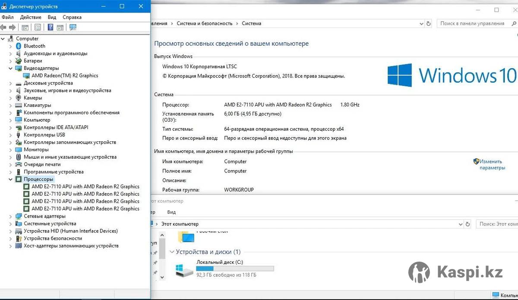Open the Вид menu in Device Manager
Image resolution: width=518 pixels, height=300 pixels.
(52, 17)
